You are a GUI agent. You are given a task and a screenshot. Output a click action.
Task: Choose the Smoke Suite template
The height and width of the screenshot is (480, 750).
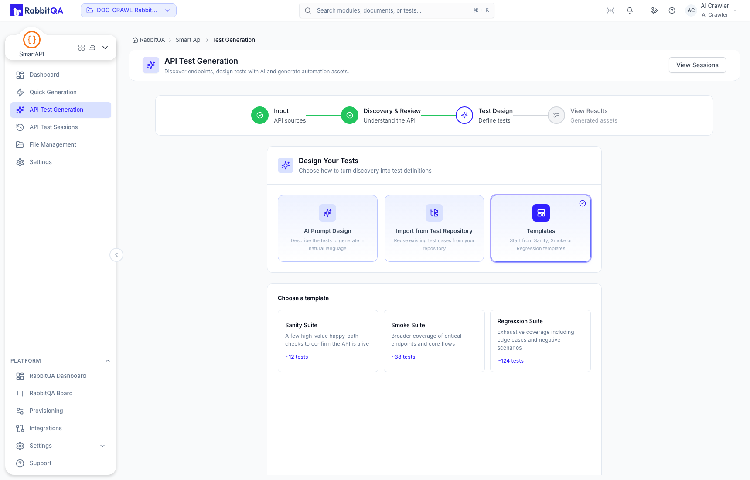point(434,341)
